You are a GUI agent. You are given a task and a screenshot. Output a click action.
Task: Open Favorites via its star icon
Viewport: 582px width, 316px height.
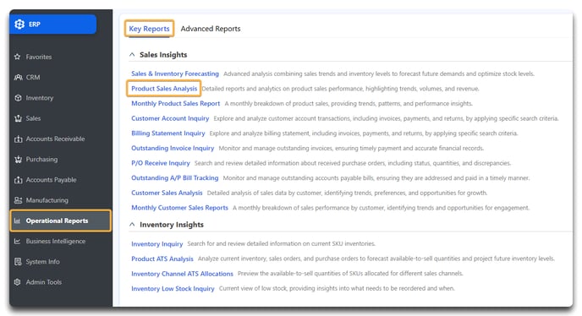point(18,57)
